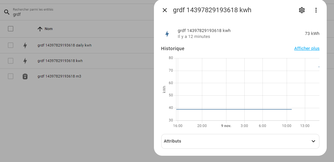This screenshot has width=334, height=162.
Task: Open the grdf 14397829193618 daily kwh entity
Action: [x=65, y=45]
